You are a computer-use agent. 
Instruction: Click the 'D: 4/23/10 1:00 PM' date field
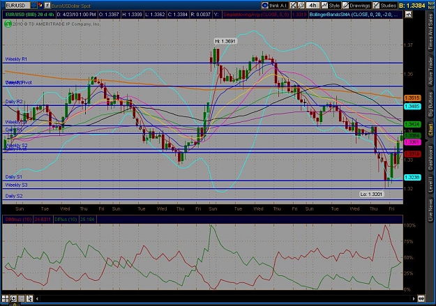(x=77, y=15)
